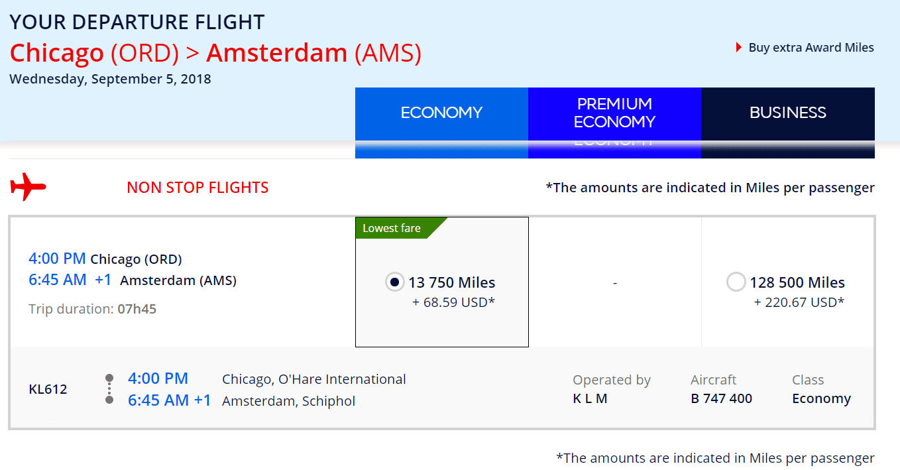Click the red arrow beside Buy extra Award Miles

pyautogui.click(x=739, y=48)
